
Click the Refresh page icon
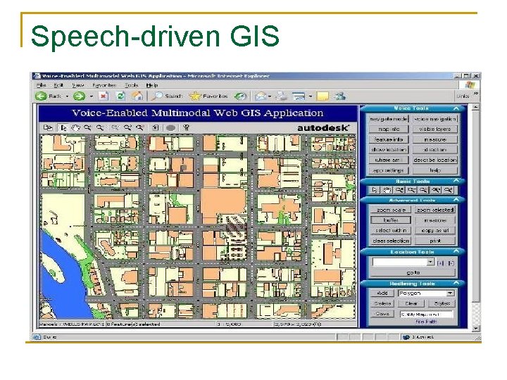click(120, 96)
